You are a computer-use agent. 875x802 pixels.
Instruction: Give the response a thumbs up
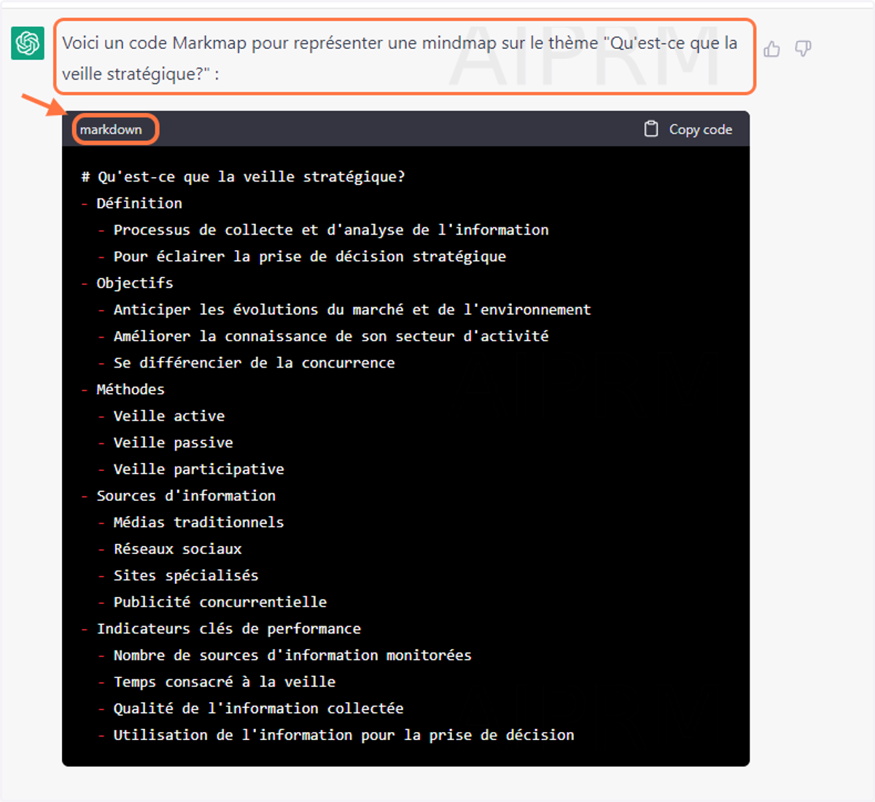(x=771, y=49)
